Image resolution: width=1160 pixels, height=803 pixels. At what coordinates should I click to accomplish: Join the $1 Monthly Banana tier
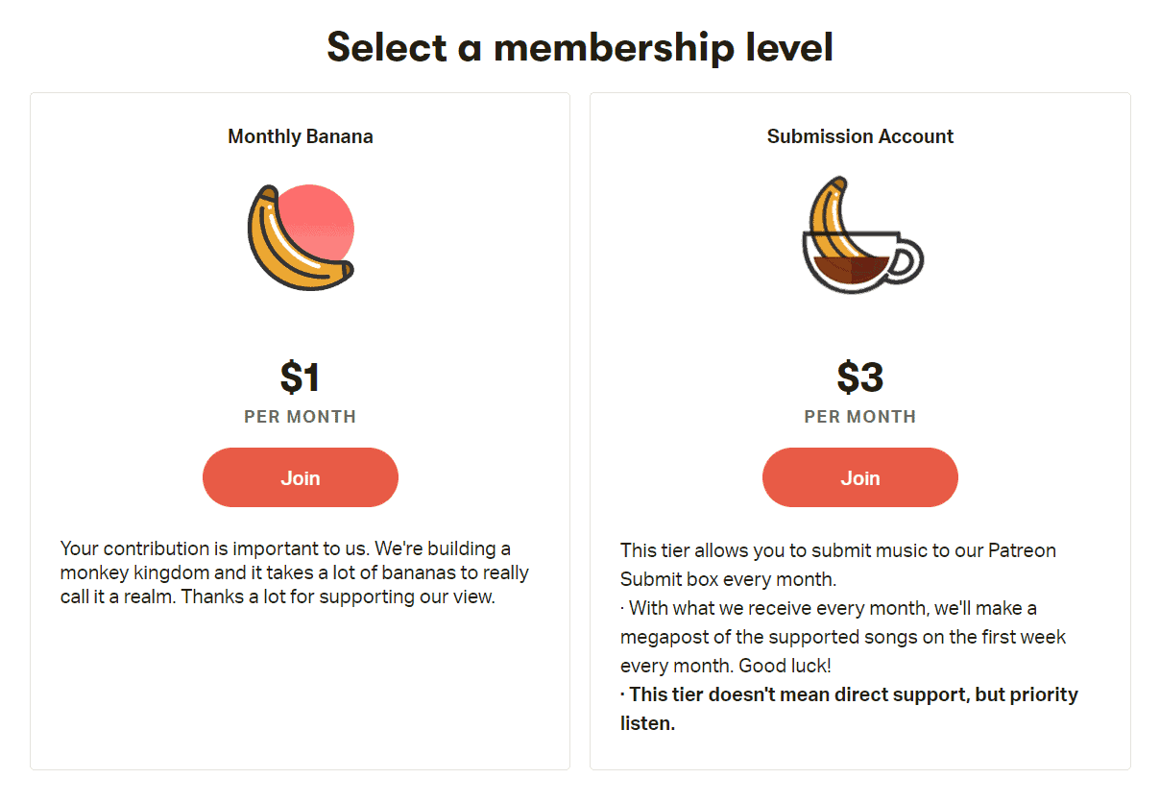pyautogui.click(x=300, y=477)
